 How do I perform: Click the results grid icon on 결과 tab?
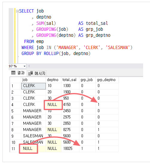pos(13,73)
